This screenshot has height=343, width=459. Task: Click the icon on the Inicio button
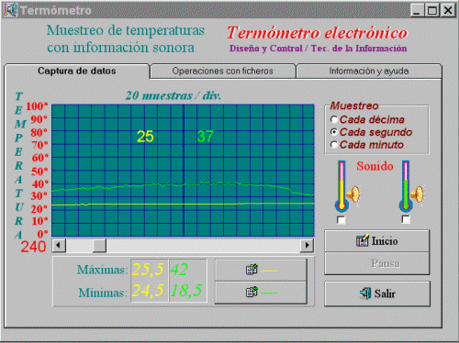pos(363,241)
